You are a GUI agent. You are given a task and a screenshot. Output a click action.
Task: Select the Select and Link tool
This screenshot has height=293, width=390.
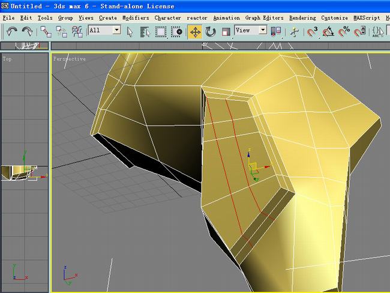click(46, 32)
